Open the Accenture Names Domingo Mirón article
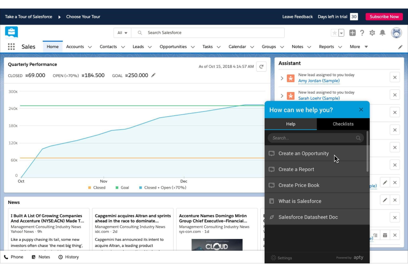 [213, 218]
